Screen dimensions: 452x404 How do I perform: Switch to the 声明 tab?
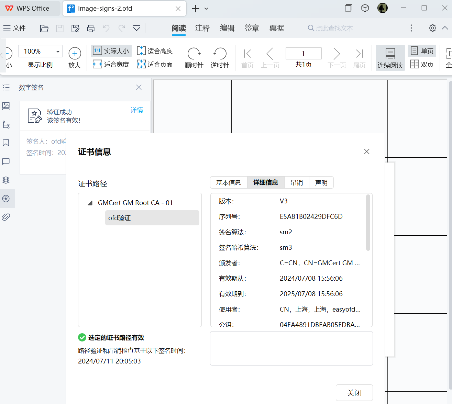[321, 182]
